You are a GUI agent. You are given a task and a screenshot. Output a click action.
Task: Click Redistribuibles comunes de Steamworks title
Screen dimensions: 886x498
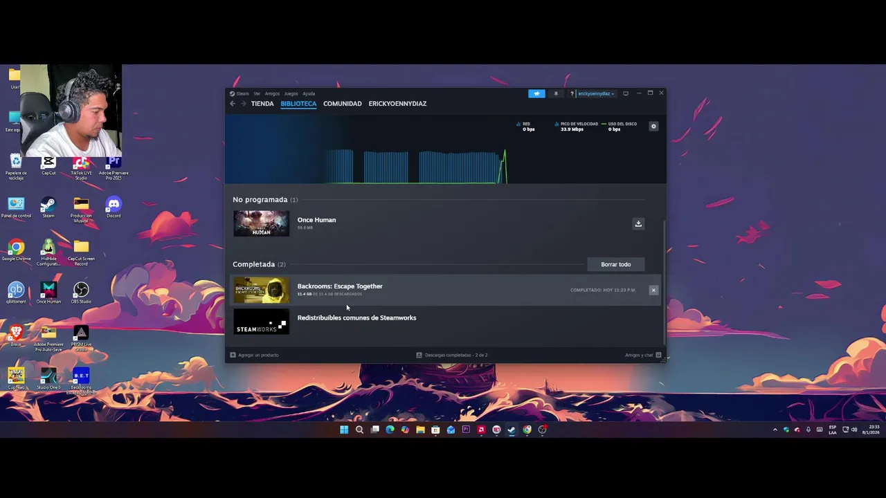coord(356,318)
